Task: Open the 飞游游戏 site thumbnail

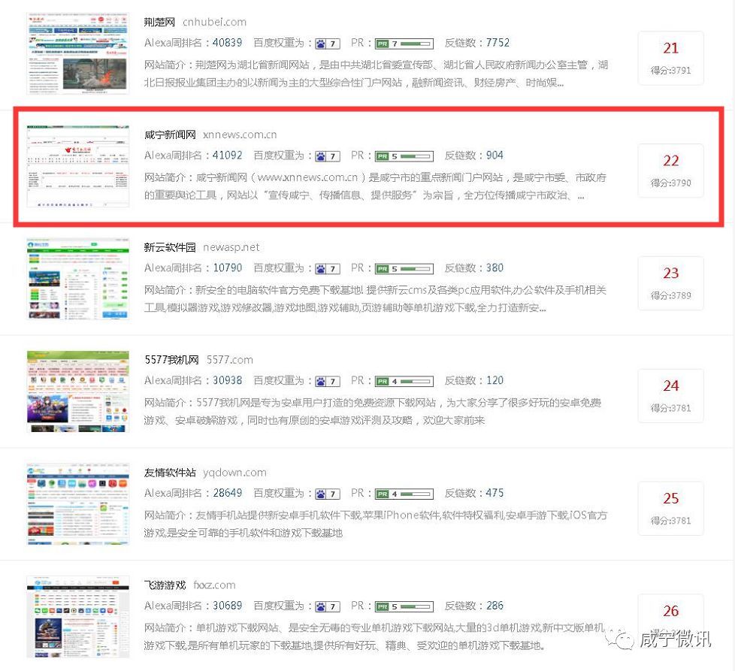Action: point(78,617)
